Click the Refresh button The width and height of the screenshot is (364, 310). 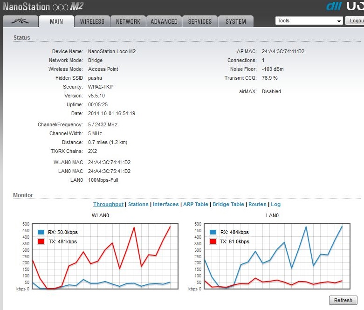coord(343,300)
